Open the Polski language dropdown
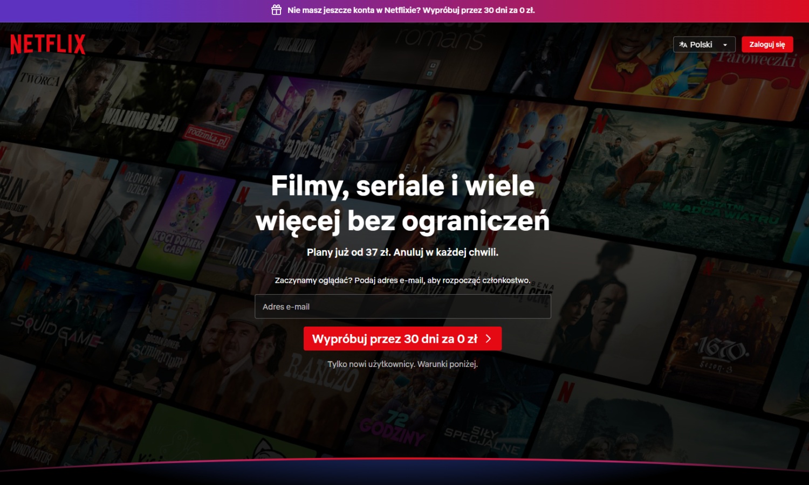 704,44
